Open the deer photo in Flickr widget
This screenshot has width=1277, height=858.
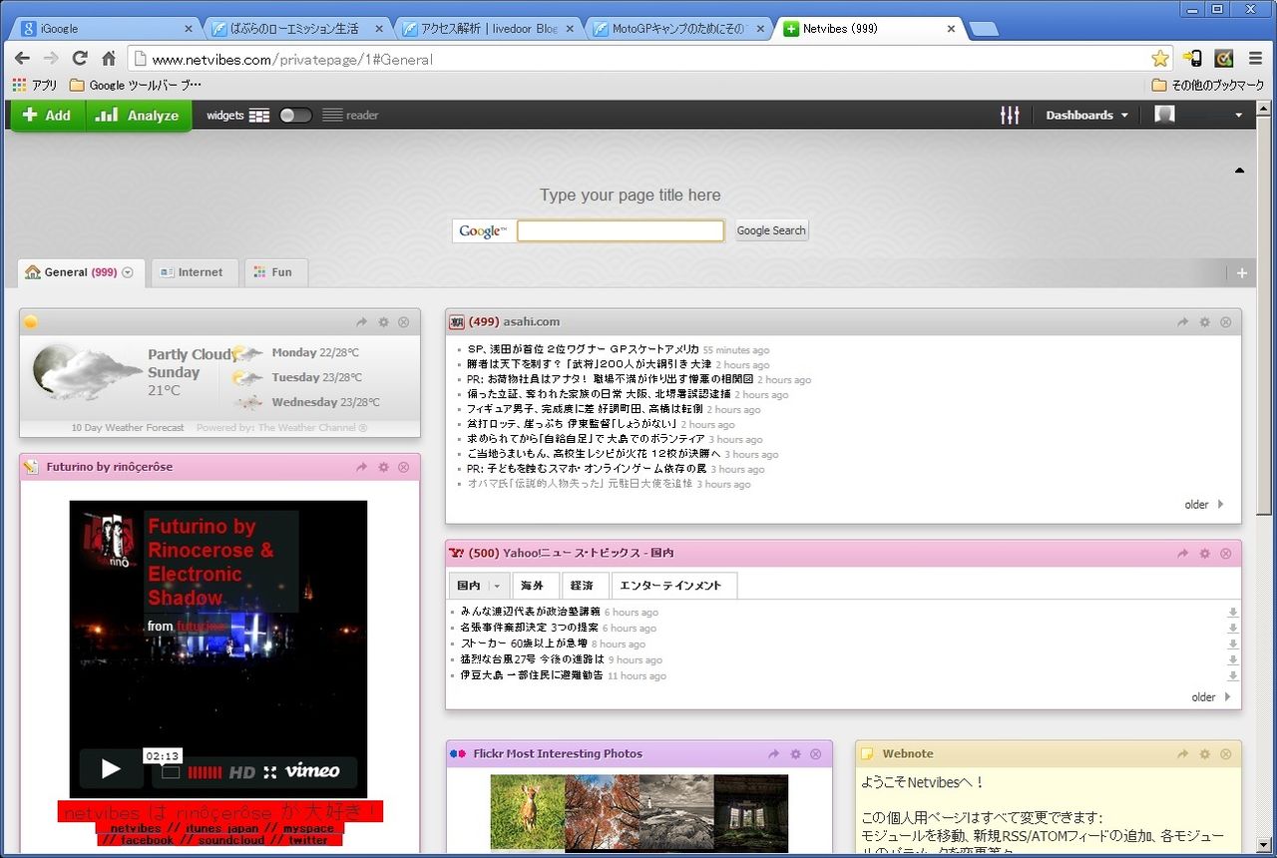tap(527, 812)
